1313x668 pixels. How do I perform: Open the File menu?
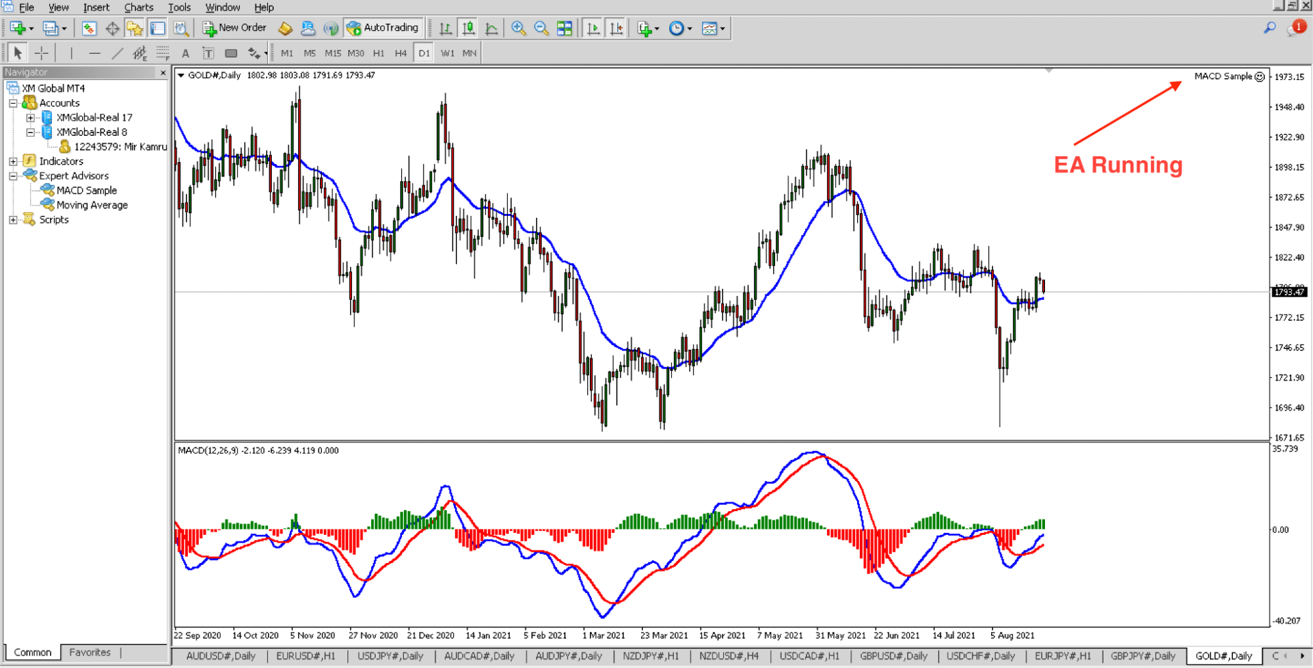(27, 7)
